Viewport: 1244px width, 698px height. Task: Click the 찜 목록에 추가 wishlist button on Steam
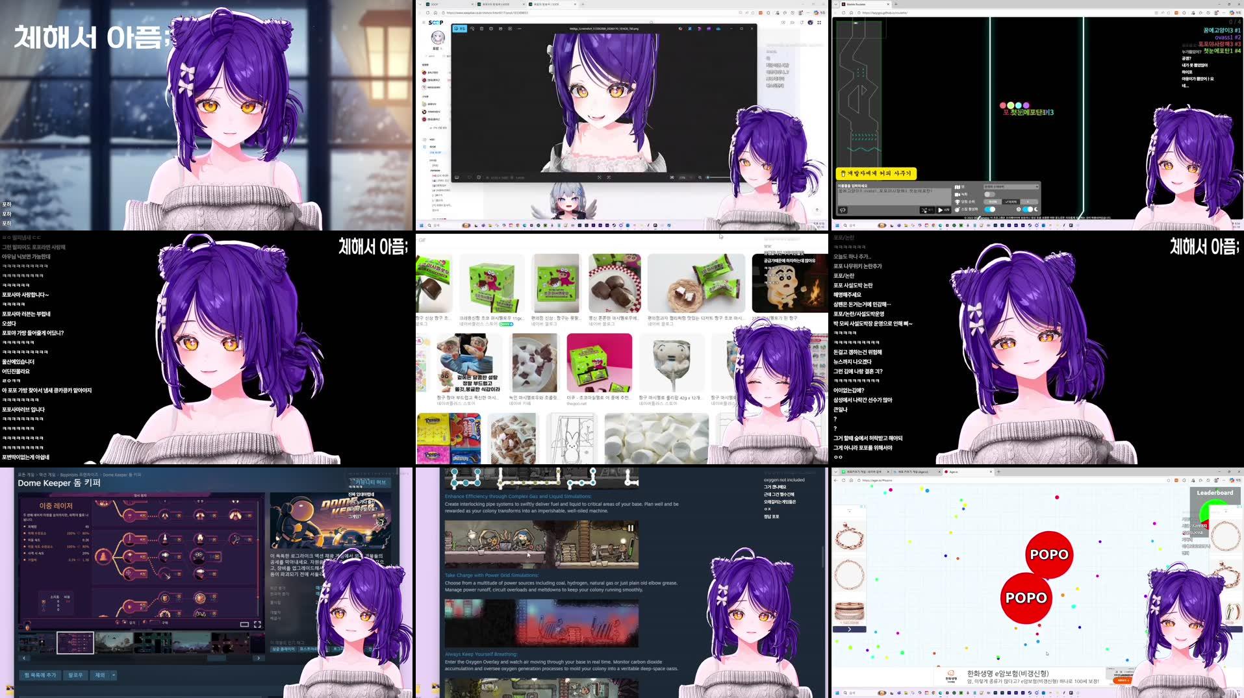click(x=42, y=676)
